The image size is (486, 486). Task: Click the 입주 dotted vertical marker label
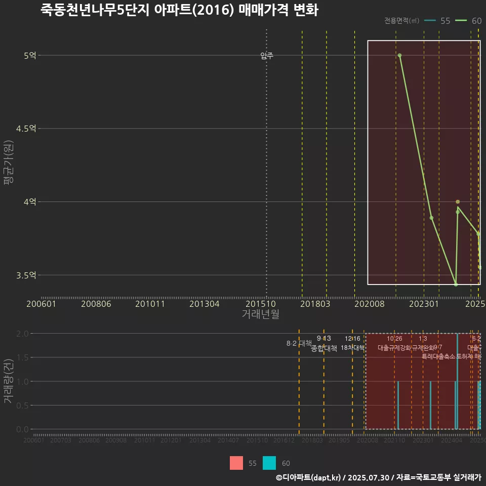[267, 56]
